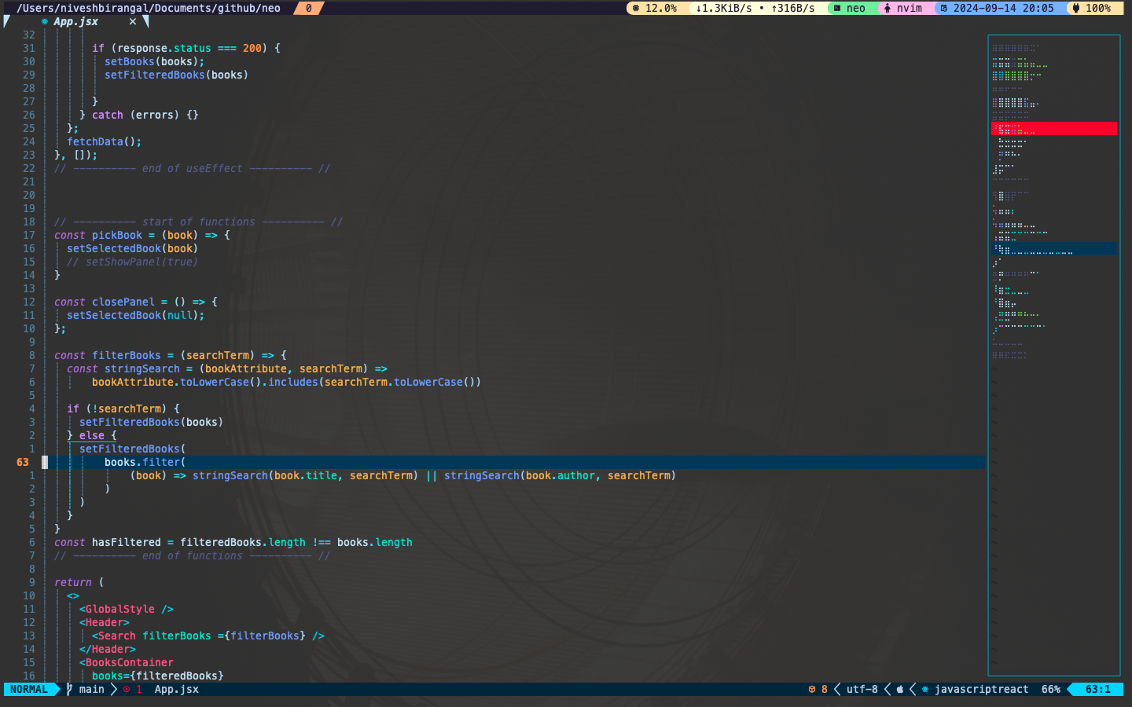
Task: Click the React icon on App.jsx tab
Action: pyautogui.click(x=45, y=22)
